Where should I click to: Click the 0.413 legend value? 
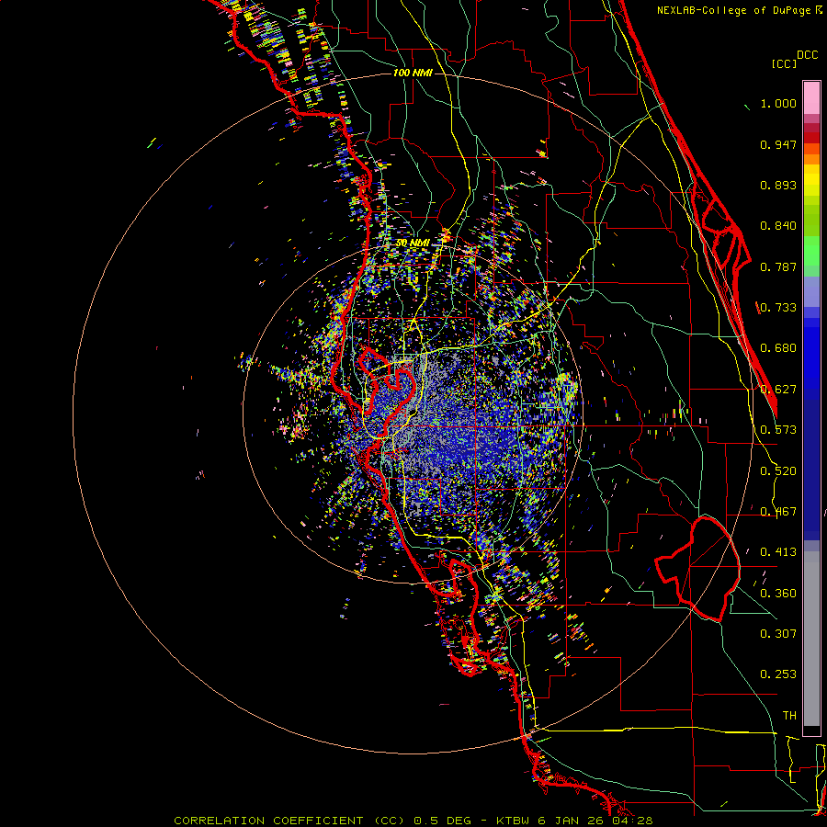tap(778, 552)
